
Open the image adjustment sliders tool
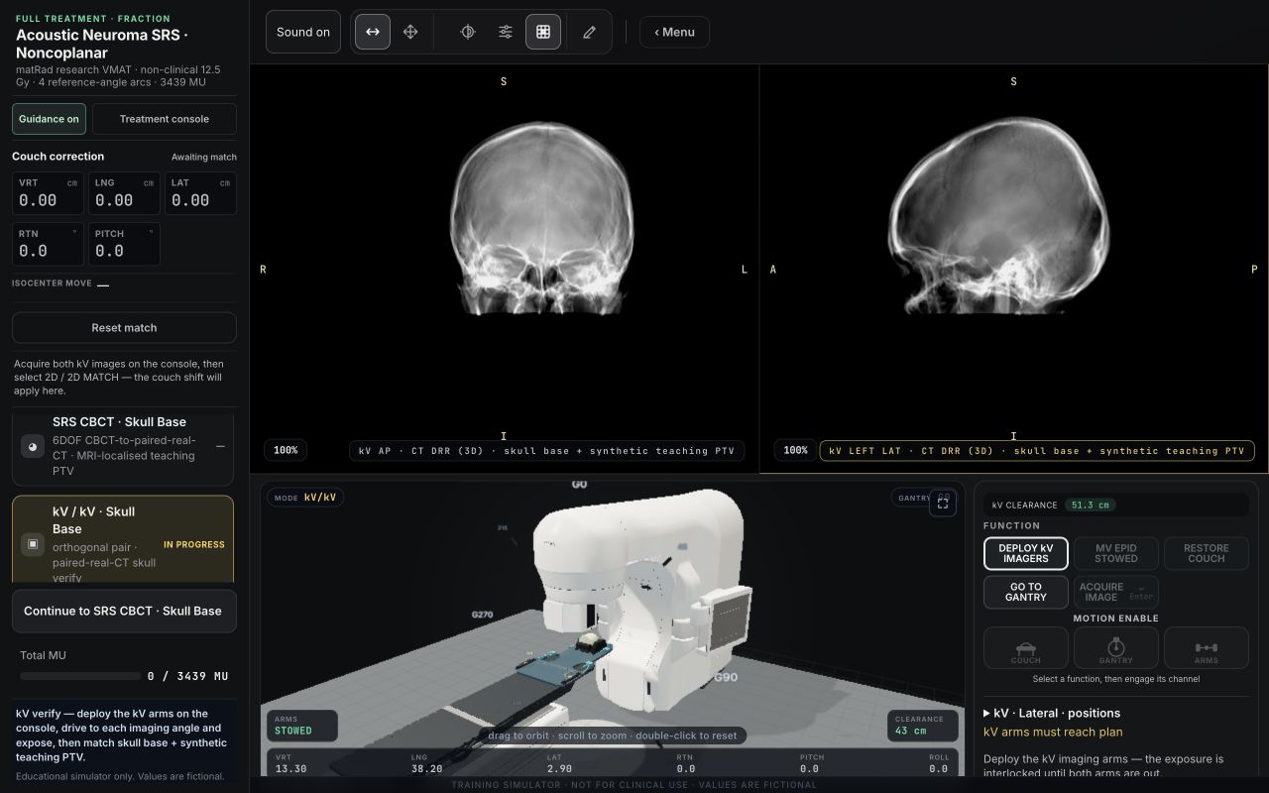(506, 32)
